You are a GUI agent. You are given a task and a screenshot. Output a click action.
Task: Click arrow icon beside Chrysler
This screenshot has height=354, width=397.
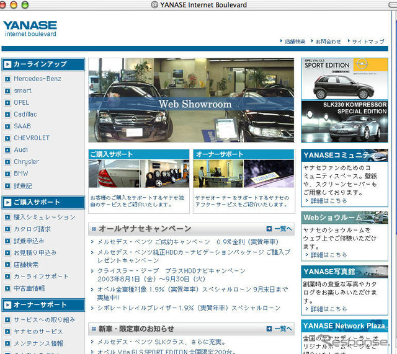point(7,162)
